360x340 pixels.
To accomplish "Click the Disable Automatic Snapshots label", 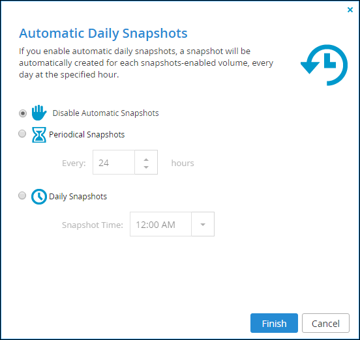I will pyautogui.click(x=106, y=113).
